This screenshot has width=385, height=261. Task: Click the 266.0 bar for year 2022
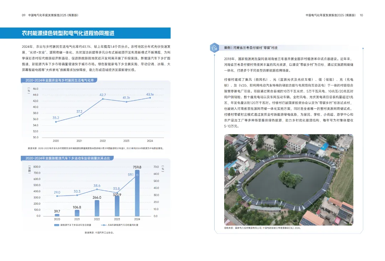click(x=97, y=208)
